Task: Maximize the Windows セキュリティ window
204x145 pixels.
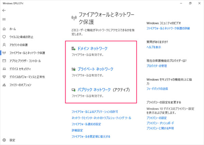Action: click(x=190, y=3)
